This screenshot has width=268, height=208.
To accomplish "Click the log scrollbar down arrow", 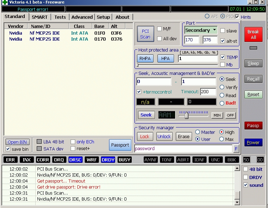I will coord(237,202).
